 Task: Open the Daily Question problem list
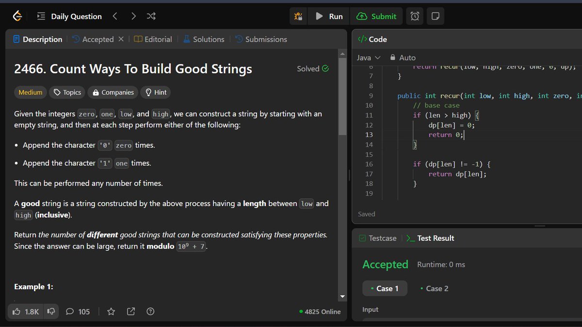69,16
